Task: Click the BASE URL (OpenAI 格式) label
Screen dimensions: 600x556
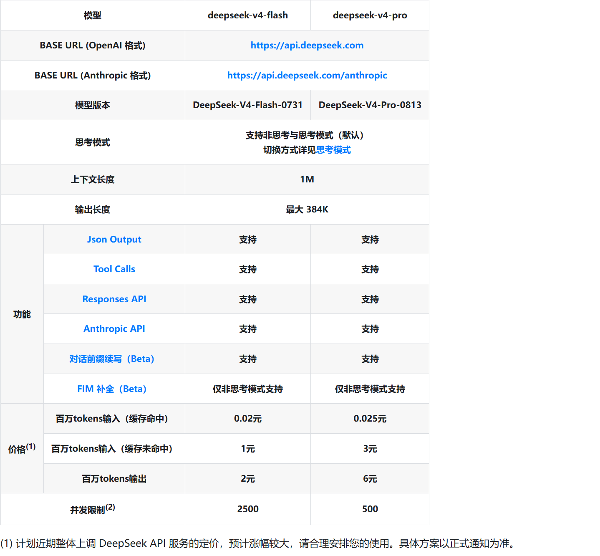Action: [x=93, y=45]
